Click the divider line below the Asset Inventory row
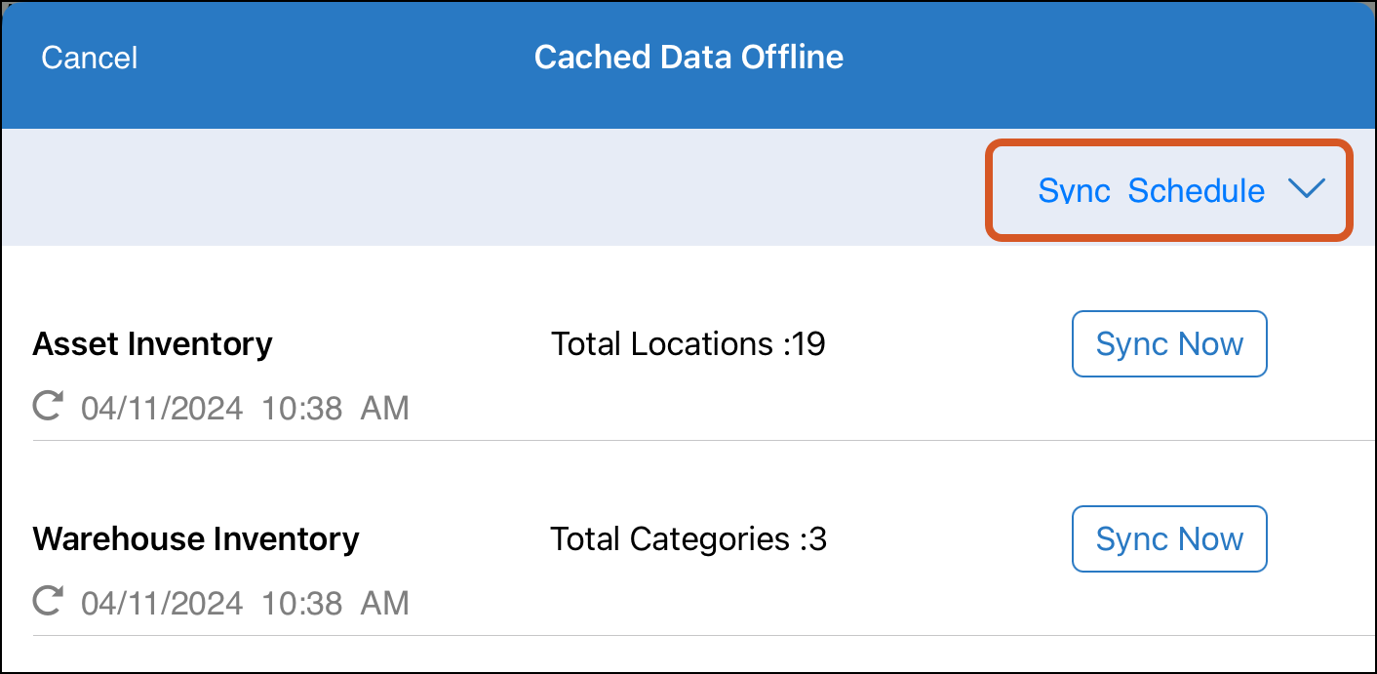1377x674 pixels. (x=703, y=440)
